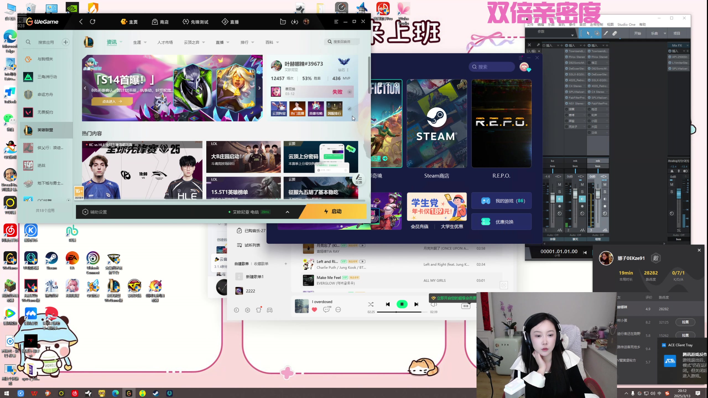Open the 主页 tab in WeGame

[129, 22]
